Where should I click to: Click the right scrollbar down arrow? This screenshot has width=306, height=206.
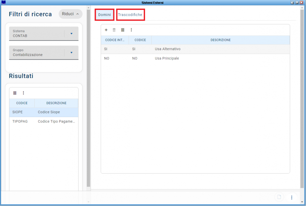302,202
